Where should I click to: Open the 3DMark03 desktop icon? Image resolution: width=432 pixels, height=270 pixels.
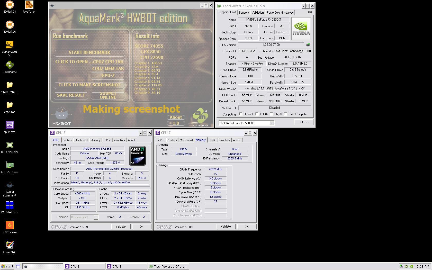pyautogui.click(x=10, y=7)
